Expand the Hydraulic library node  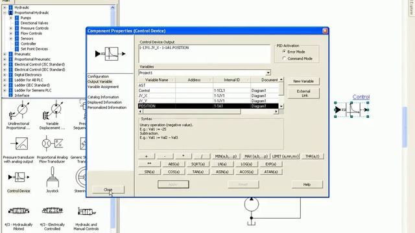pos(5,7)
